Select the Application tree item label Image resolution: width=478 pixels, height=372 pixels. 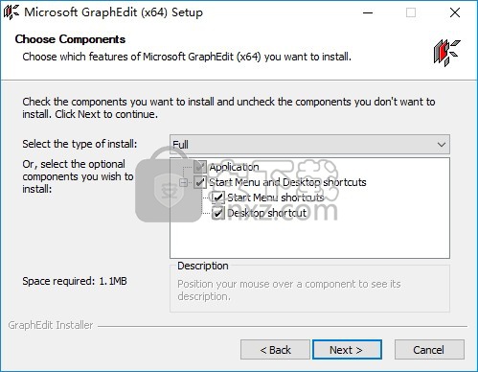pos(234,167)
